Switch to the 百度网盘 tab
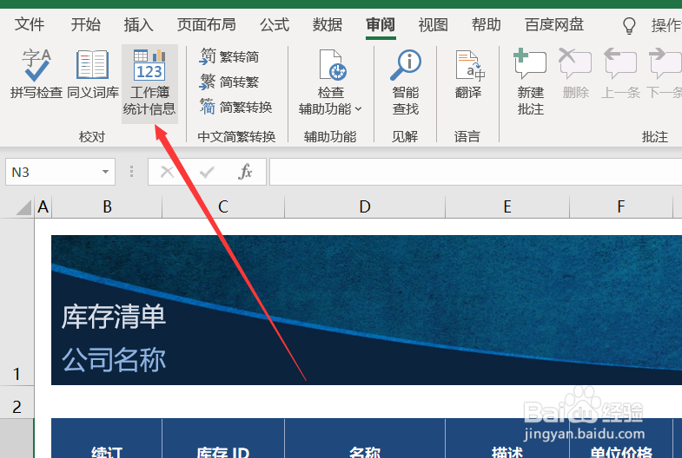The image size is (682, 458). point(554,24)
